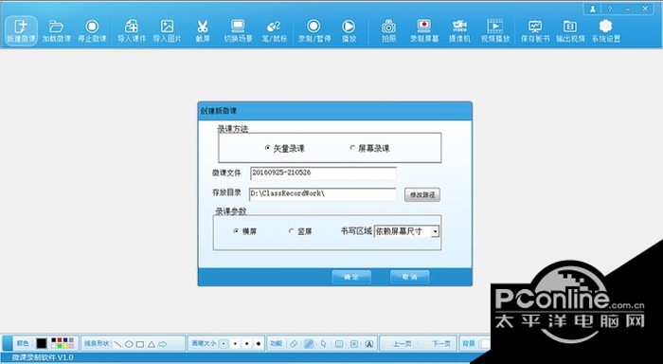The height and width of the screenshot is (364, 663).
Task: Select the 截屏 scissors icon
Action: point(203,31)
